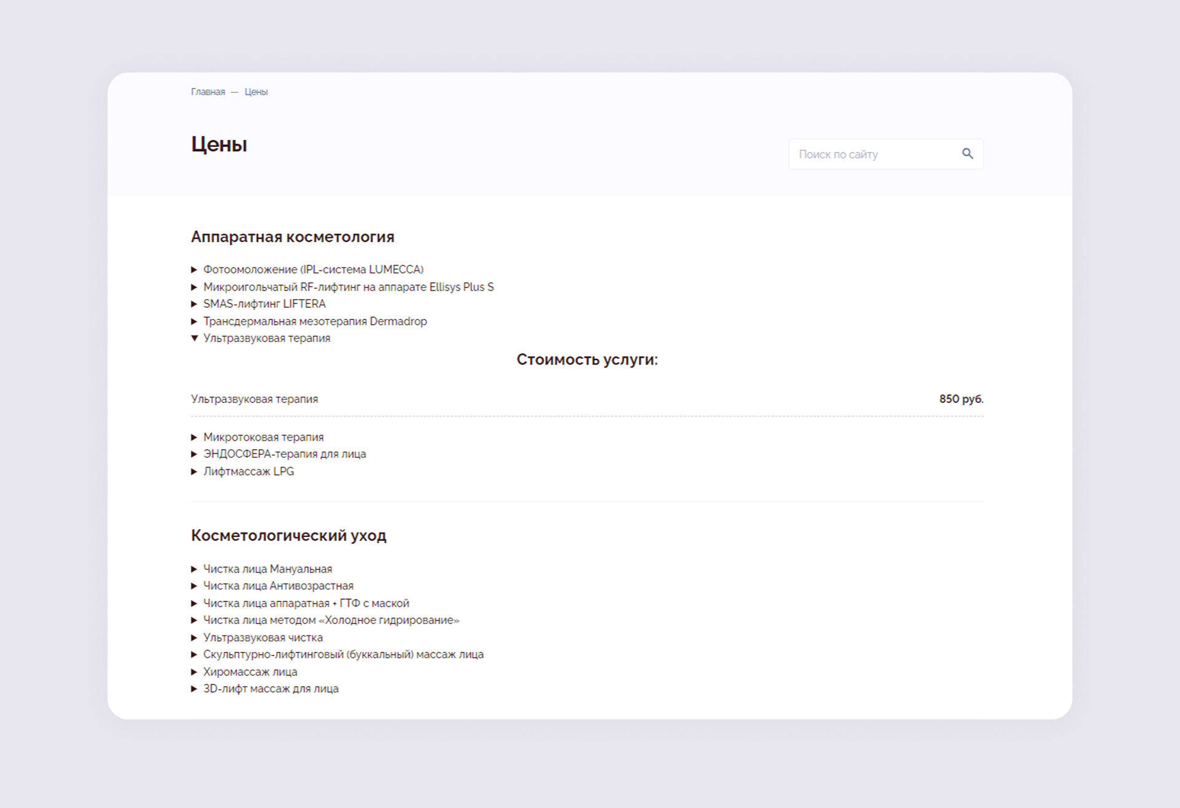This screenshot has height=808, width=1180.
Task: Expand Чистка лица аппаратная + ГТФ с маской
Action: point(306,603)
